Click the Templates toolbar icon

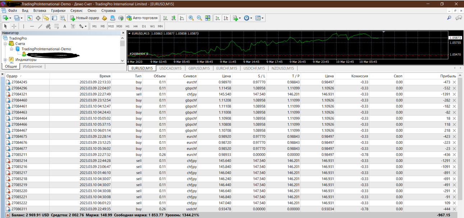pyautogui.click(x=258, y=18)
